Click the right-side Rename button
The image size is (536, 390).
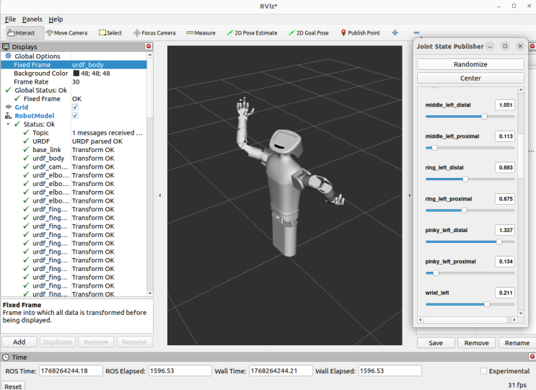[x=517, y=343]
